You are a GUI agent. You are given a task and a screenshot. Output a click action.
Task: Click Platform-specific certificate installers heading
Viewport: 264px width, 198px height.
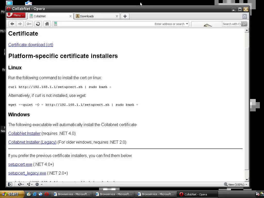point(63,56)
